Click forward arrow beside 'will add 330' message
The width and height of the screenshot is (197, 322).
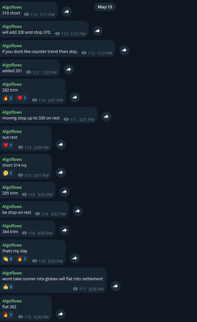pos(98,31)
